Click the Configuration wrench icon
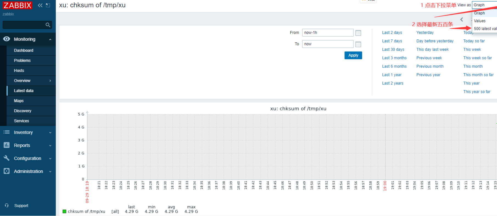 tap(7, 158)
